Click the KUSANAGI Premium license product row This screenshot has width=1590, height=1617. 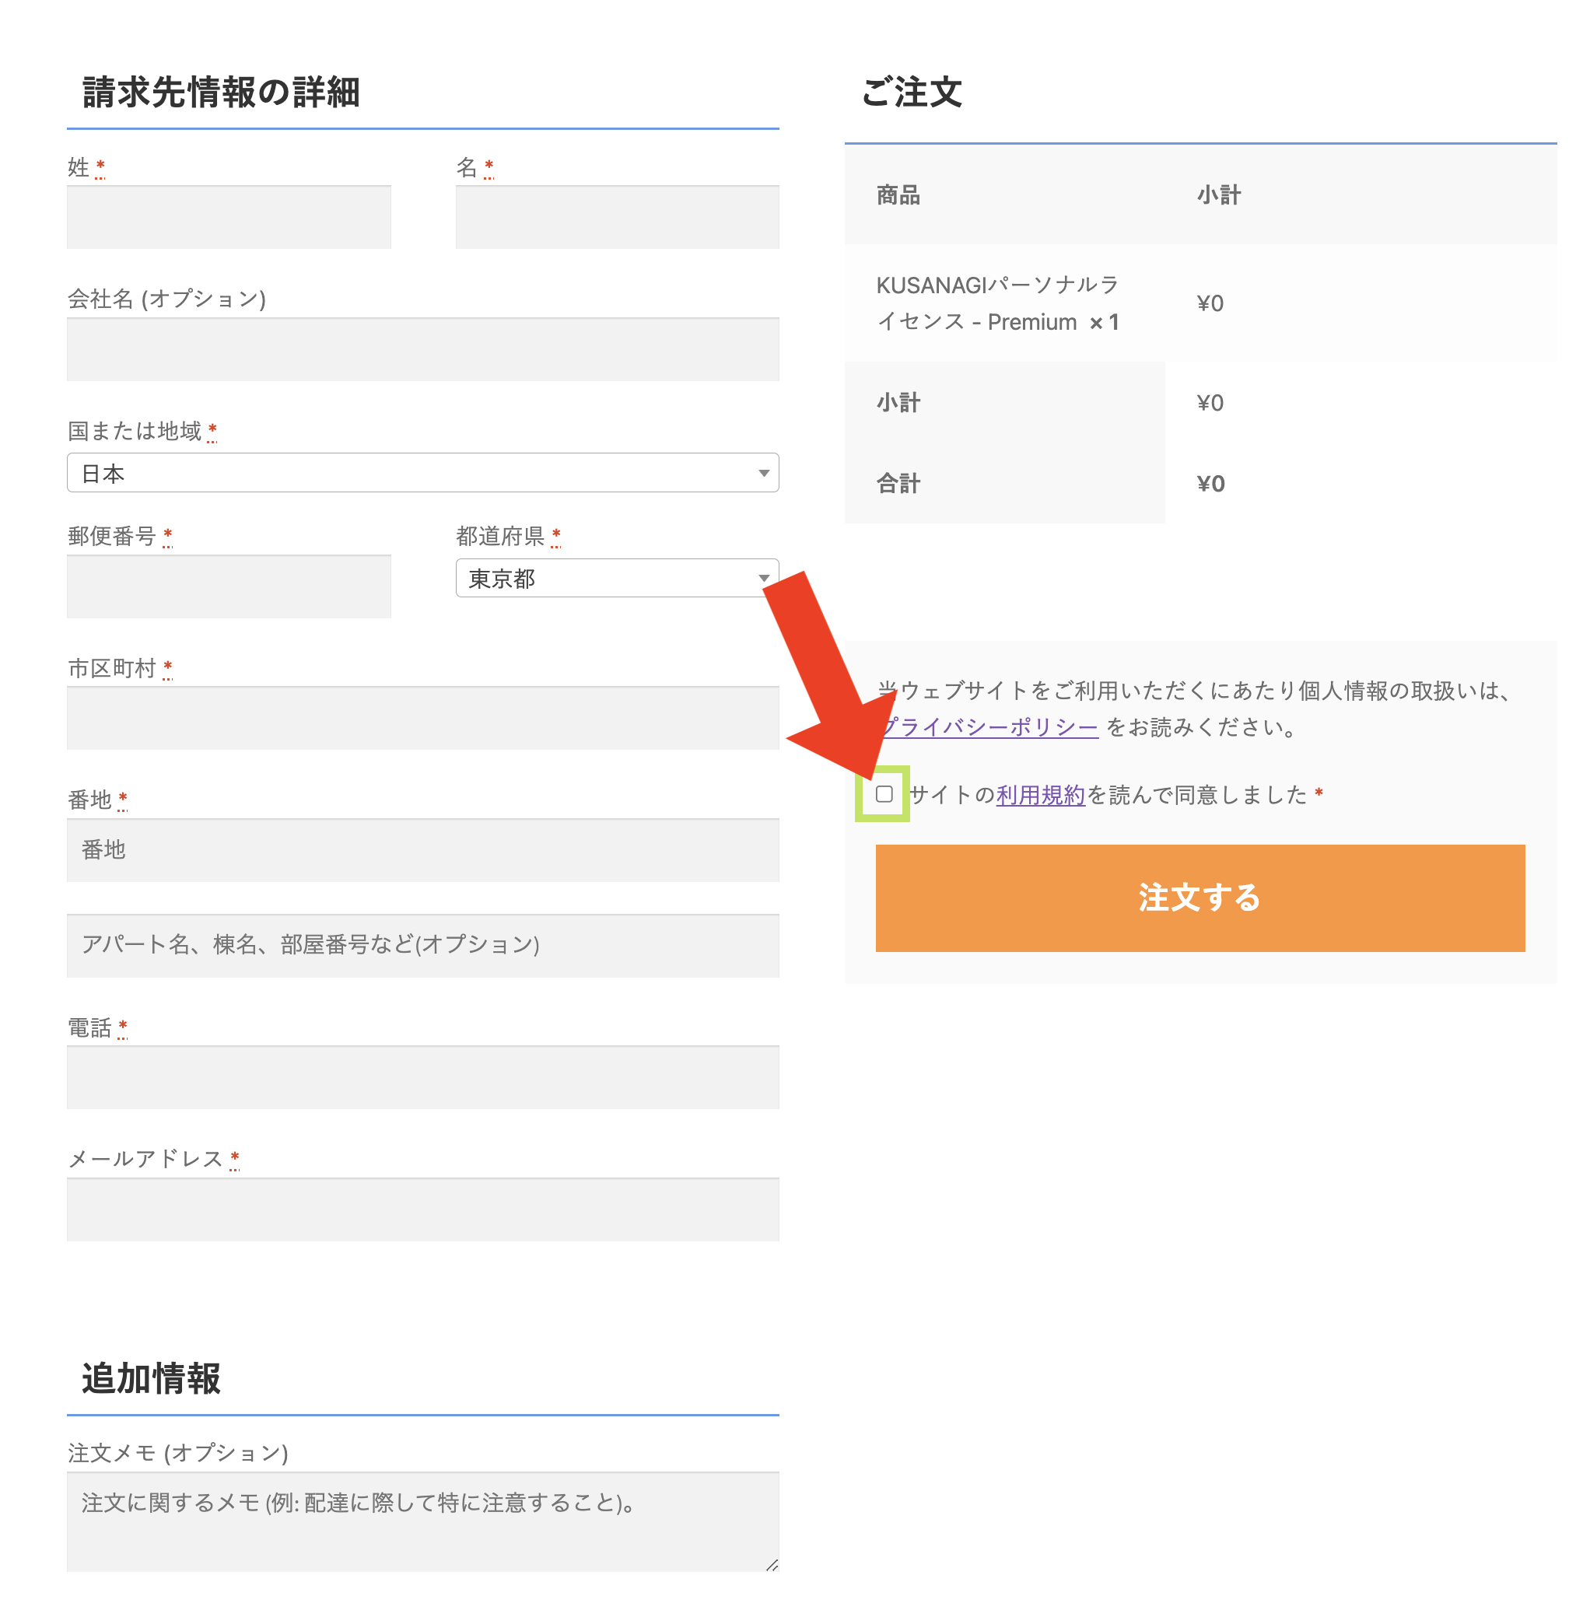click(997, 303)
